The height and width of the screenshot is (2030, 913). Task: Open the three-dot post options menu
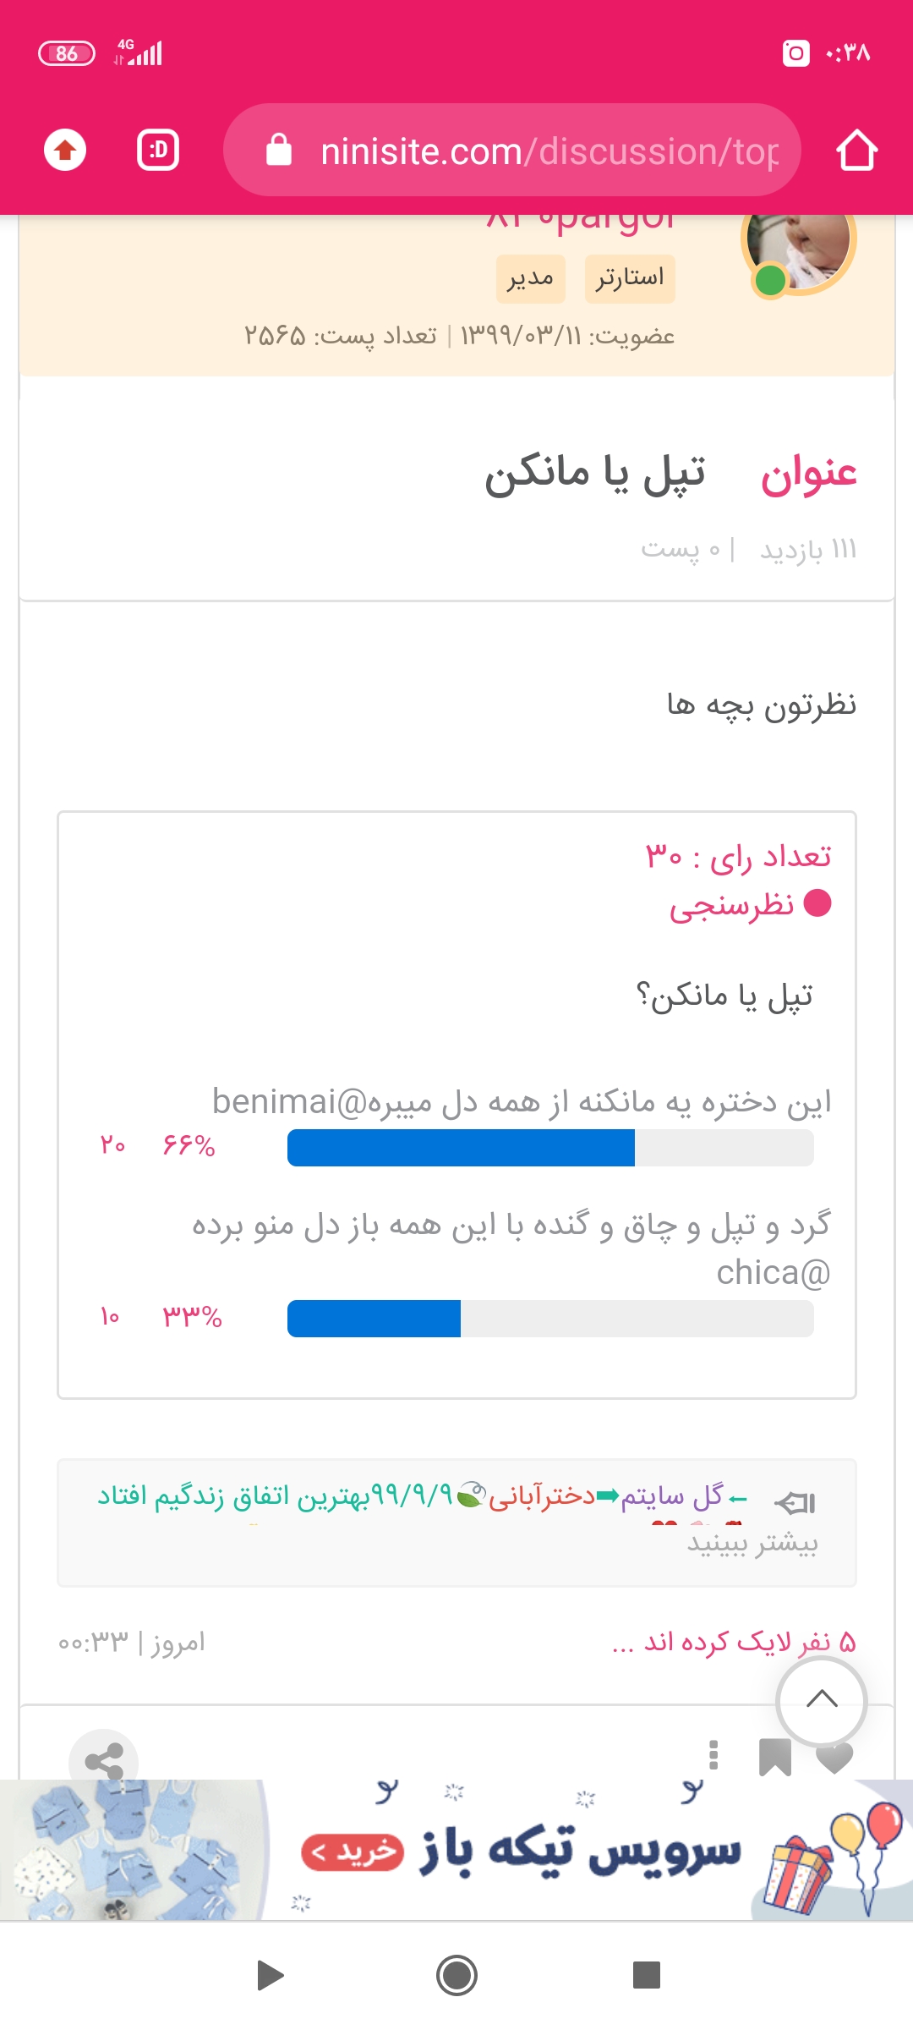click(713, 1755)
